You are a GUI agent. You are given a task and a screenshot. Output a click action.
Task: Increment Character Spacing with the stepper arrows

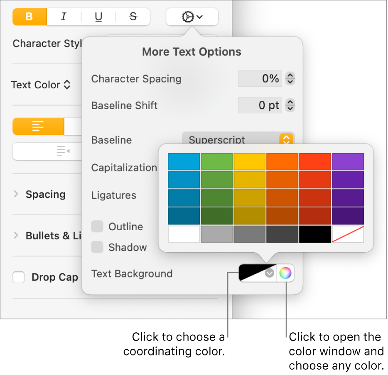coord(290,75)
